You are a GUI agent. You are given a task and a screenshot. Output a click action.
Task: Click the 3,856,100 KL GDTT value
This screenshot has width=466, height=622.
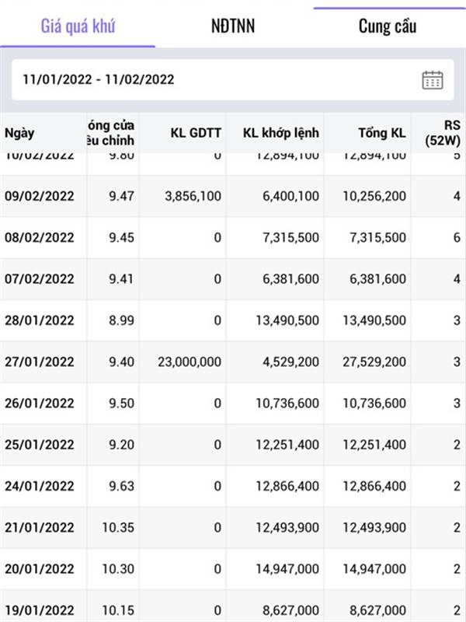tap(193, 196)
